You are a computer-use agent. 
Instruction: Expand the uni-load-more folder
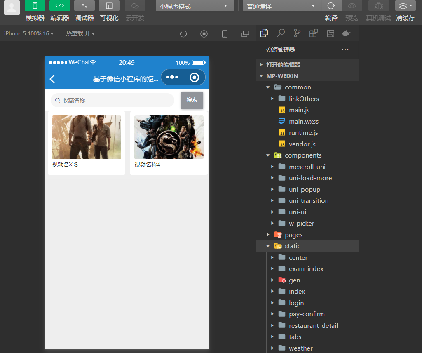[307, 178]
